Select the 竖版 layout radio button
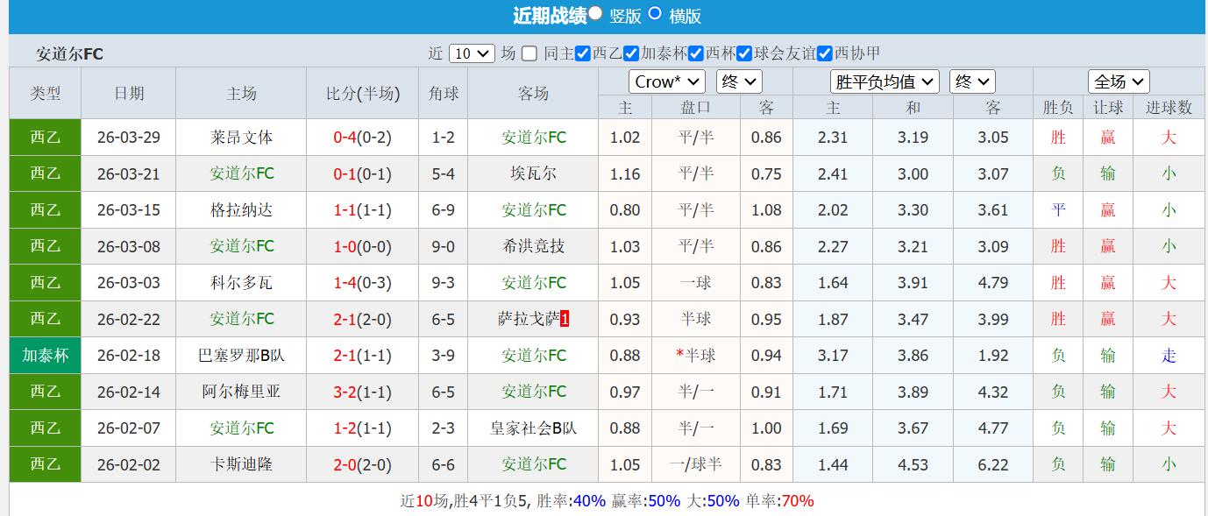The image size is (1208, 516). coord(593,15)
